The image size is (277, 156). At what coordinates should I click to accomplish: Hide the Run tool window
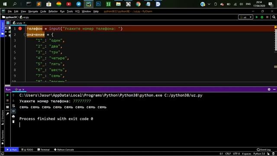tap(274, 90)
